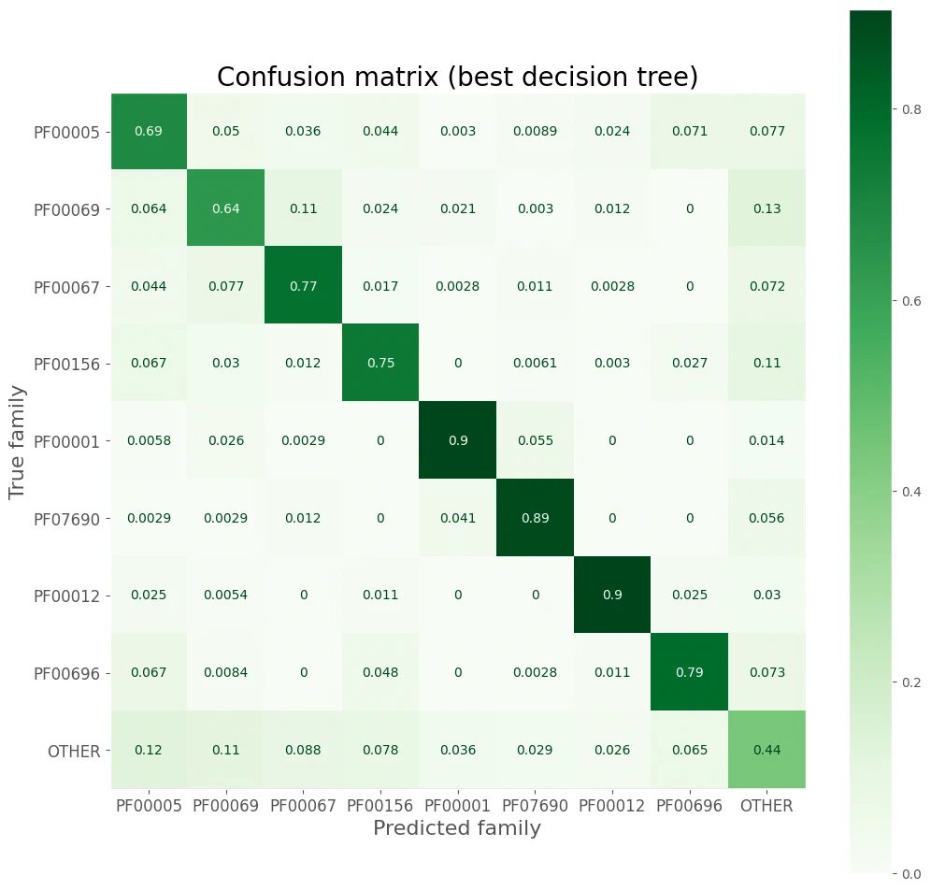Image resolution: width=931 pixels, height=890 pixels.
Task: Click the 0.89 cell in PF07690 row
Action: tap(535, 518)
